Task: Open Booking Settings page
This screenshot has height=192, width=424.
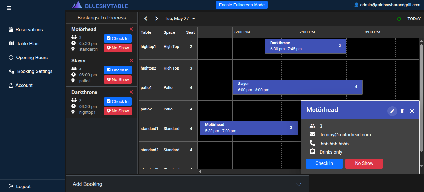Action: (30, 71)
